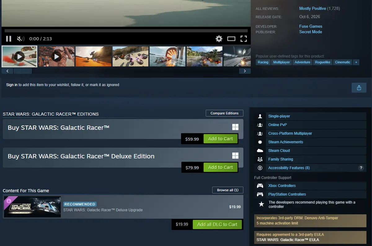Open the orange desert screenshot thumbnail
This screenshot has height=246, width=372.
tap(93, 57)
